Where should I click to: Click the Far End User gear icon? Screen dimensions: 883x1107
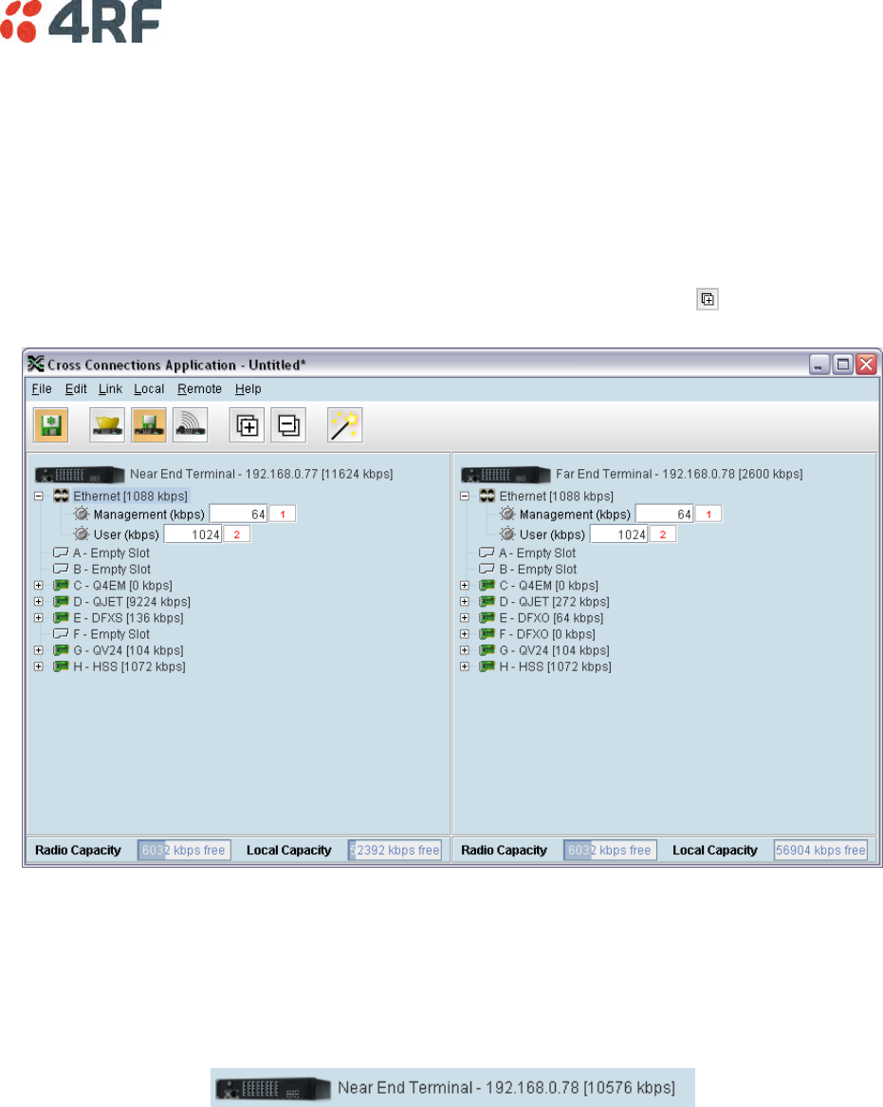tap(507, 534)
